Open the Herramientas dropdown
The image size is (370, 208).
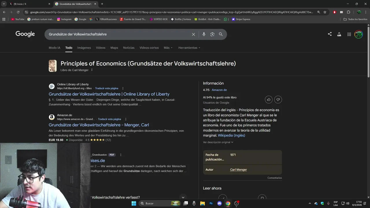click(189, 48)
